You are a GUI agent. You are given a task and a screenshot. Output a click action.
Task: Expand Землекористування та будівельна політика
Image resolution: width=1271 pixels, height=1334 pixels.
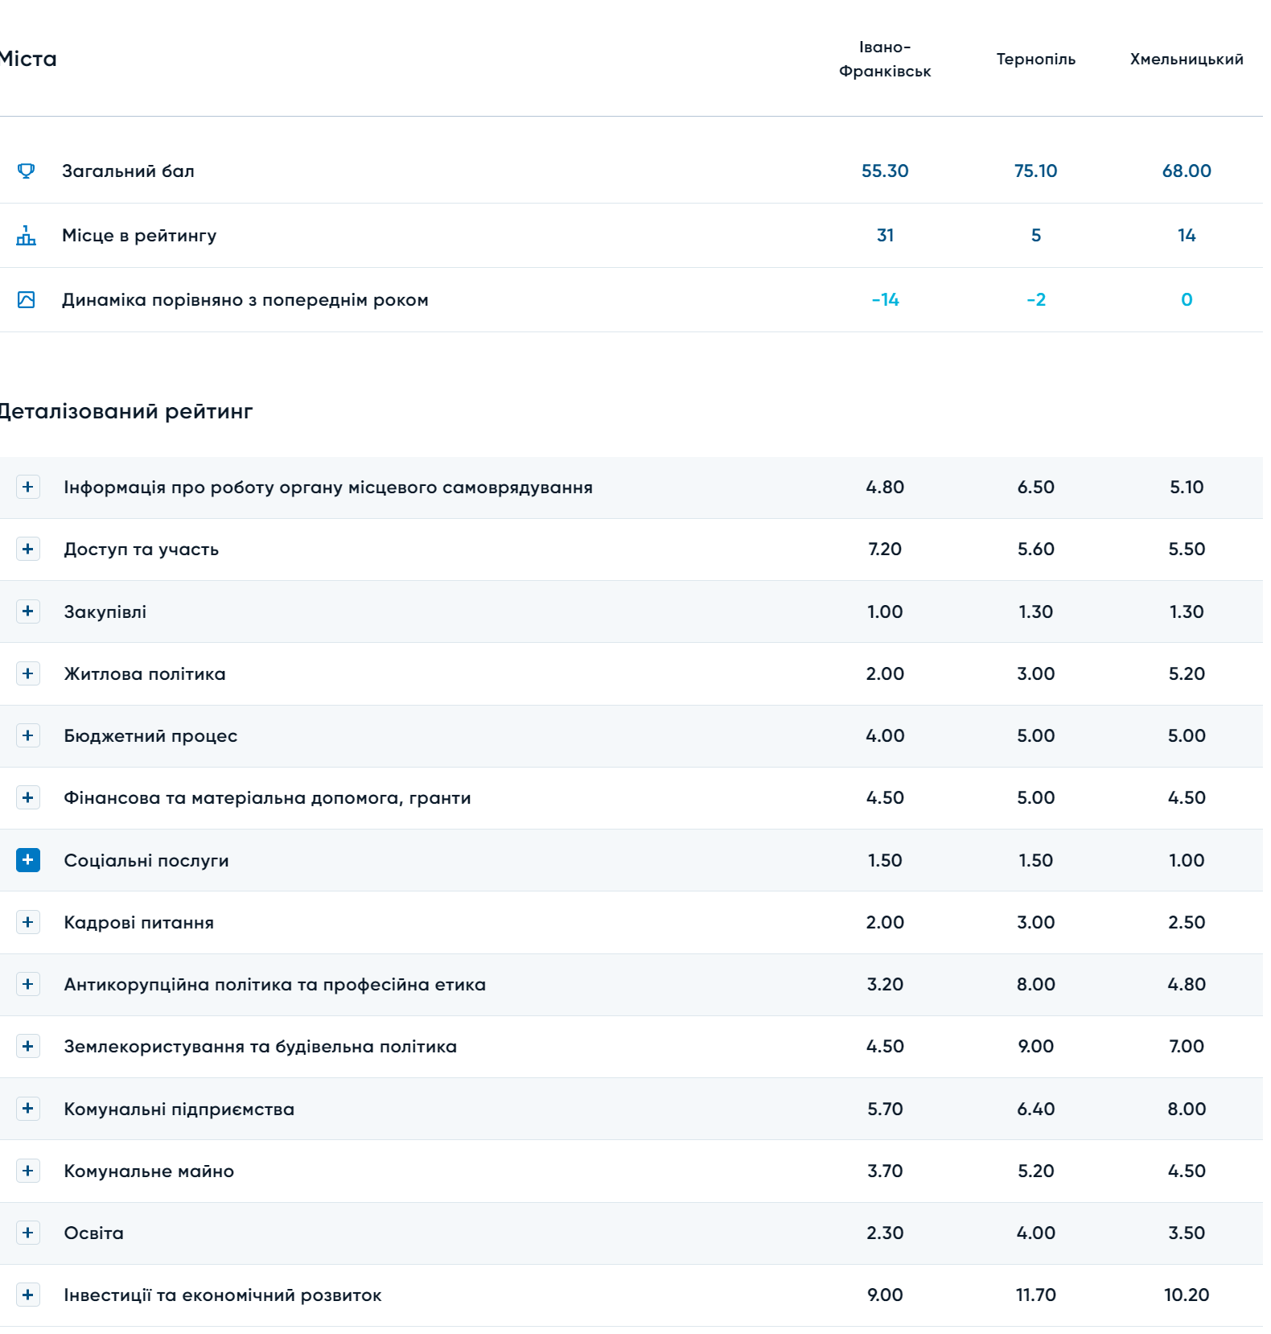pos(28,1046)
